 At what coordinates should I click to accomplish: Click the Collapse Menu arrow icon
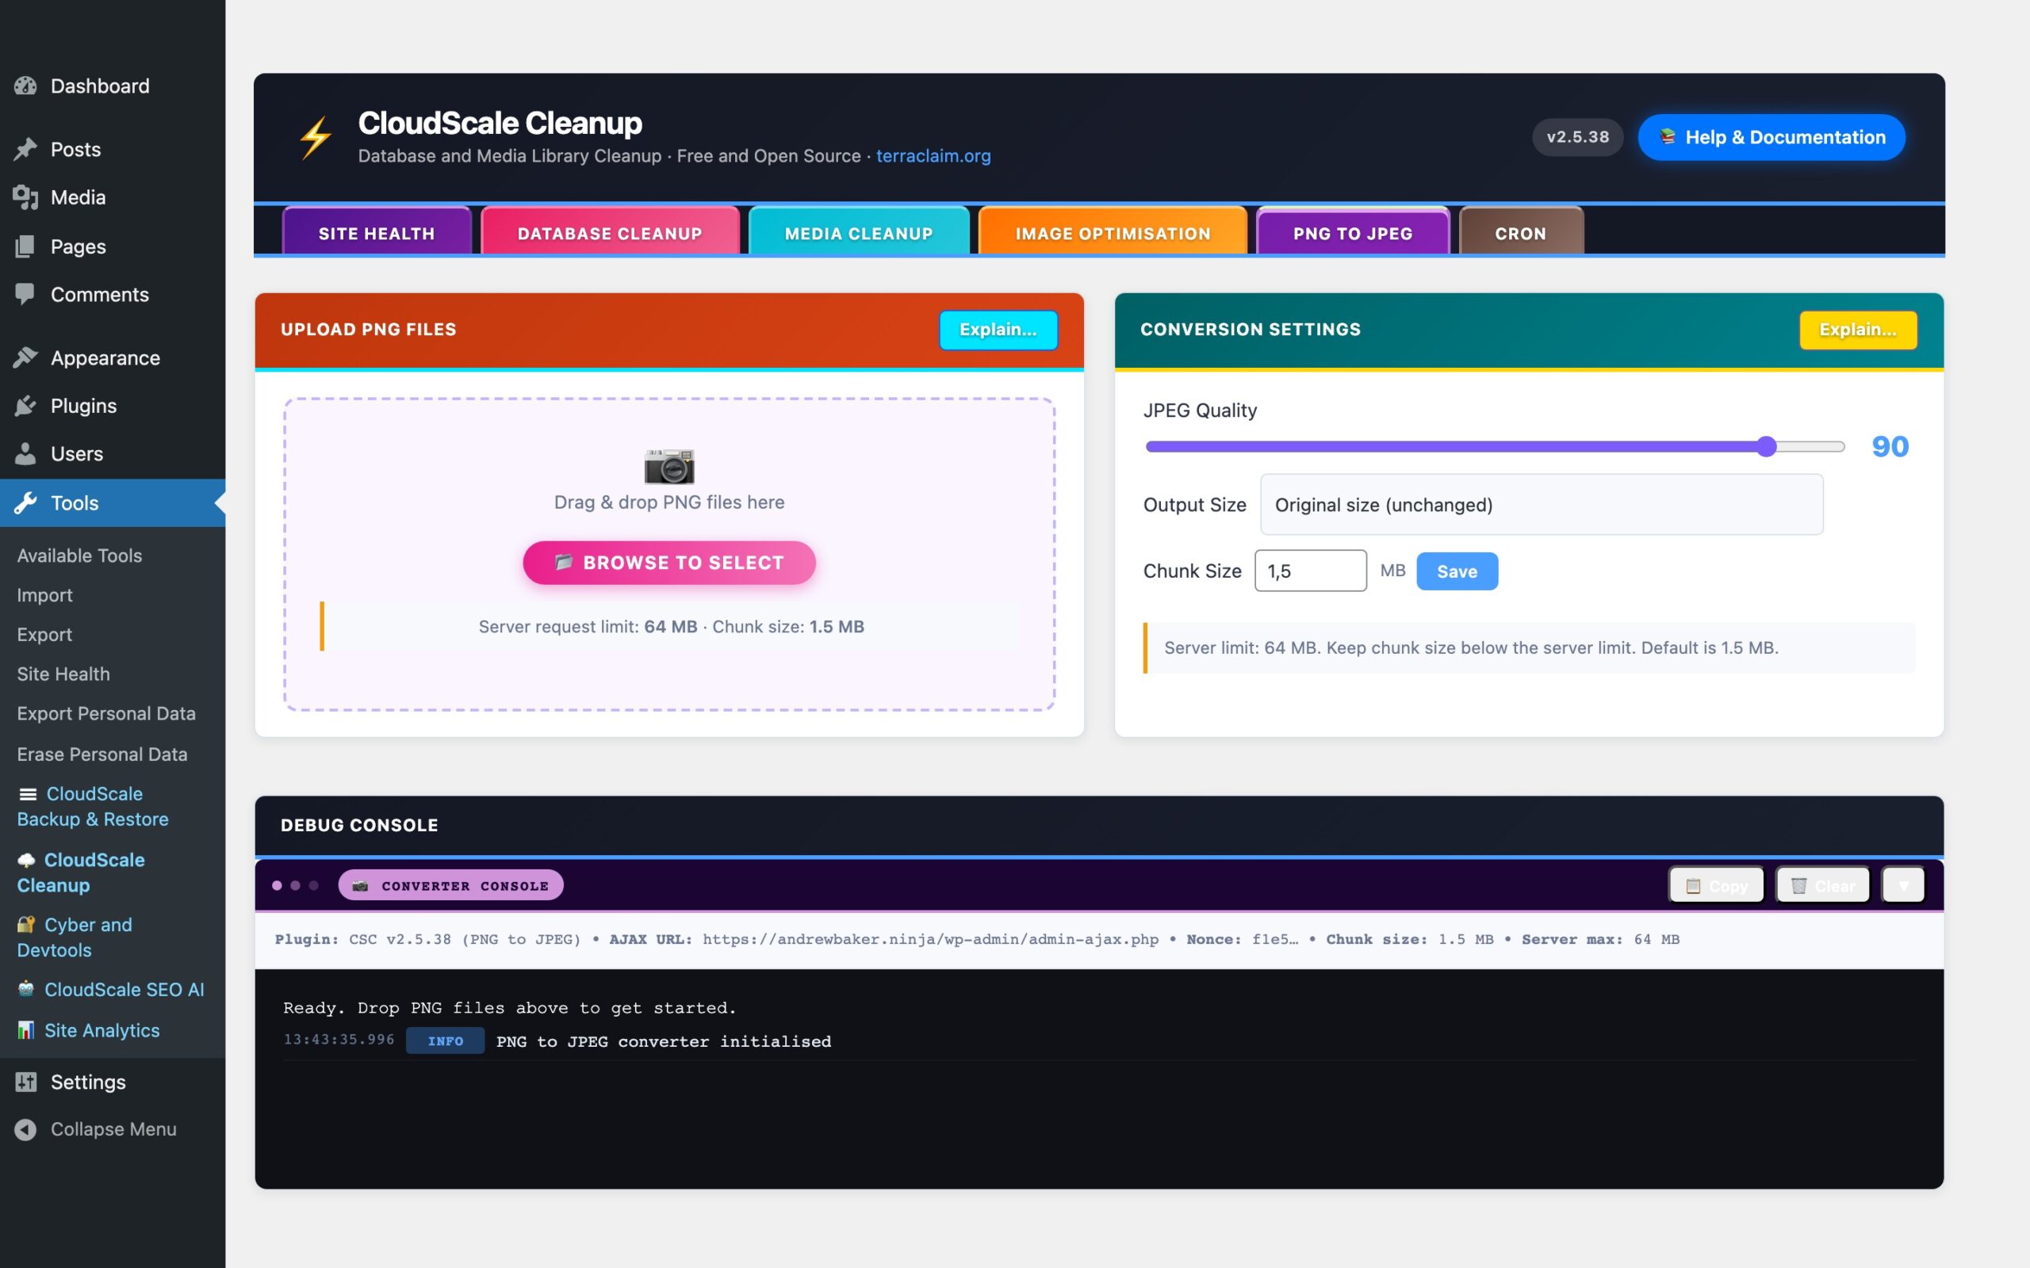25,1129
